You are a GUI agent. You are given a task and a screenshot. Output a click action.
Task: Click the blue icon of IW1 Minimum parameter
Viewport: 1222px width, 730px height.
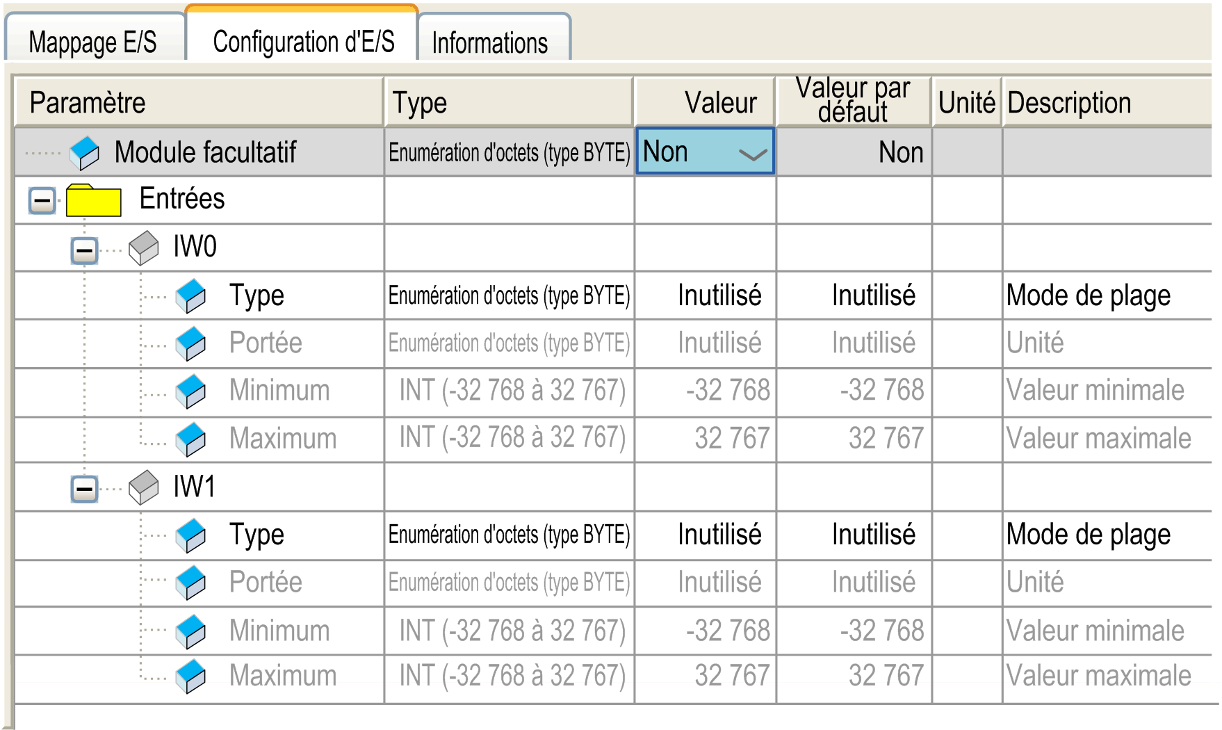(190, 631)
